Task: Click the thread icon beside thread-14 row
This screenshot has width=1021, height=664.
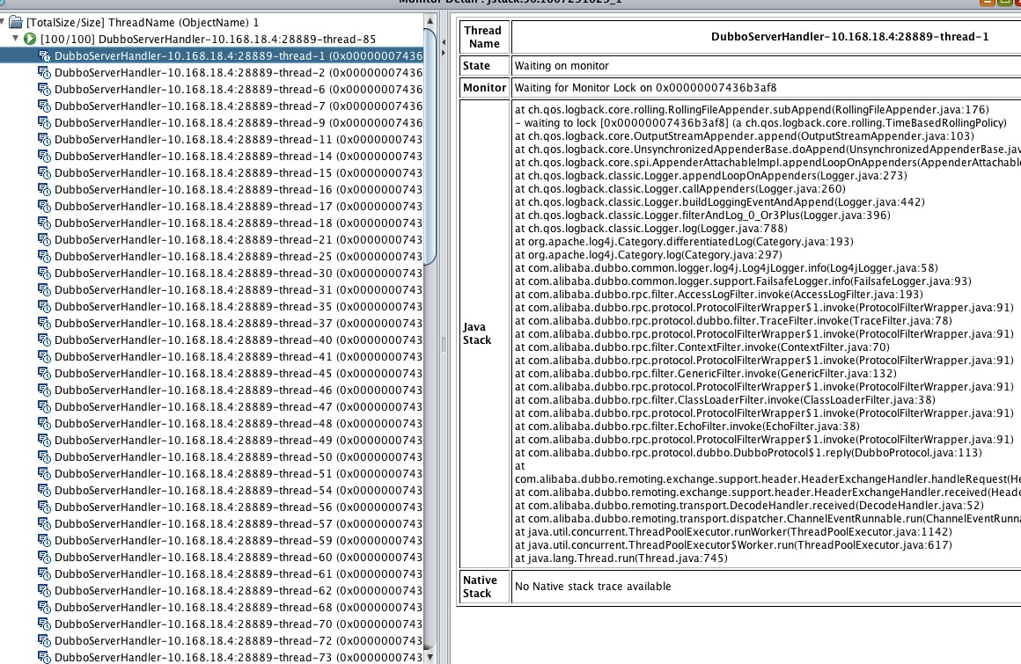Action: pos(44,156)
